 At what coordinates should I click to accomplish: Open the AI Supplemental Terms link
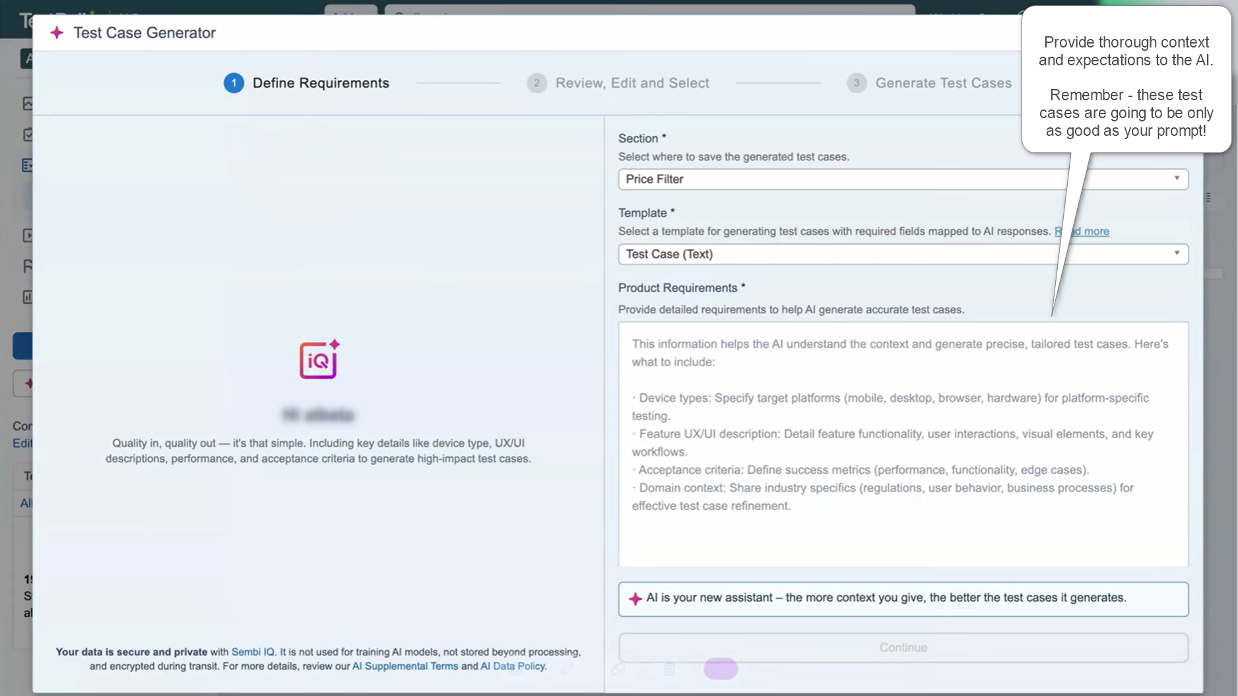(405, 666)
